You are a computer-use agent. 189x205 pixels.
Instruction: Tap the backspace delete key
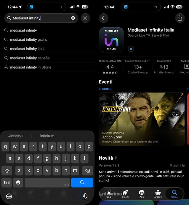click(x=88, y=170)
